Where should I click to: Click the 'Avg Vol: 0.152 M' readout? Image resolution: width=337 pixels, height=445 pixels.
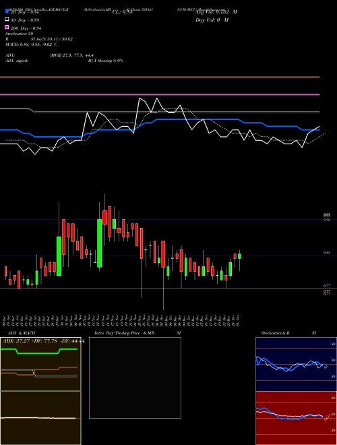(216, 12)
